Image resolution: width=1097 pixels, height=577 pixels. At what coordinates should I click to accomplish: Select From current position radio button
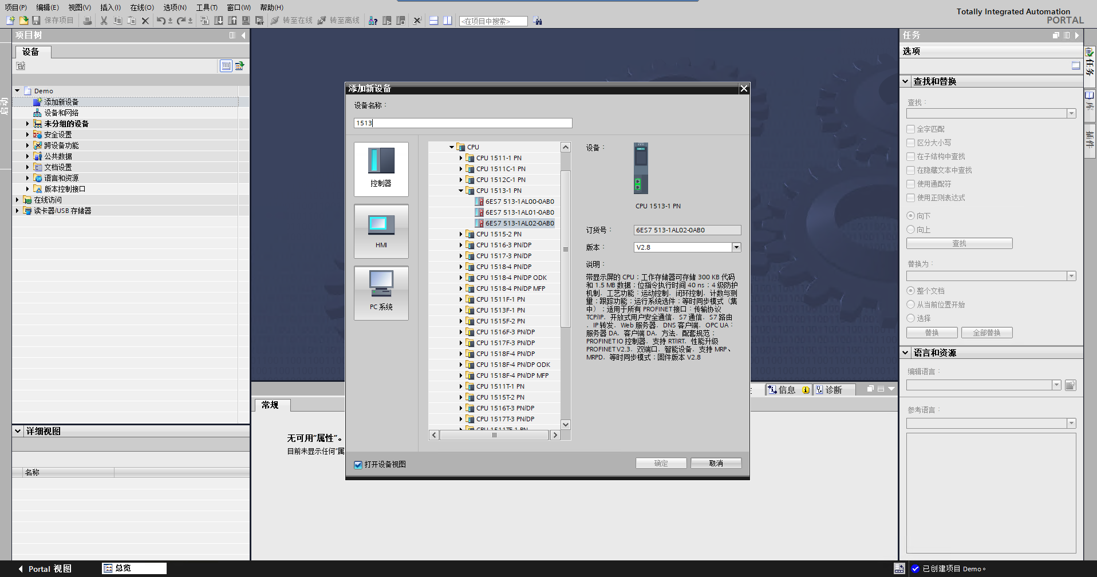click(910, 305)
